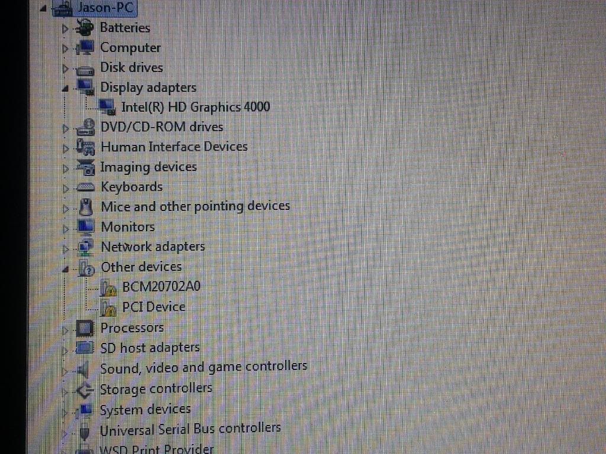Select the Imaging devices label
Viewport: 606px width, 454px height.
(149, 167)
